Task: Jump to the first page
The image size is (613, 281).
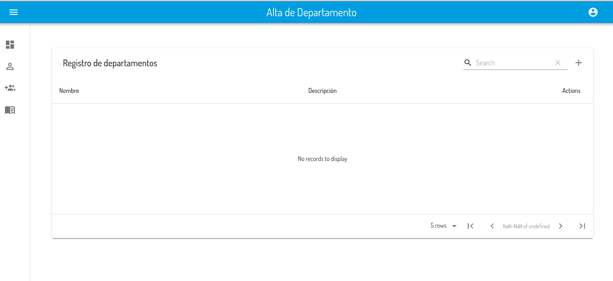Action: click(x=470, y=226)
